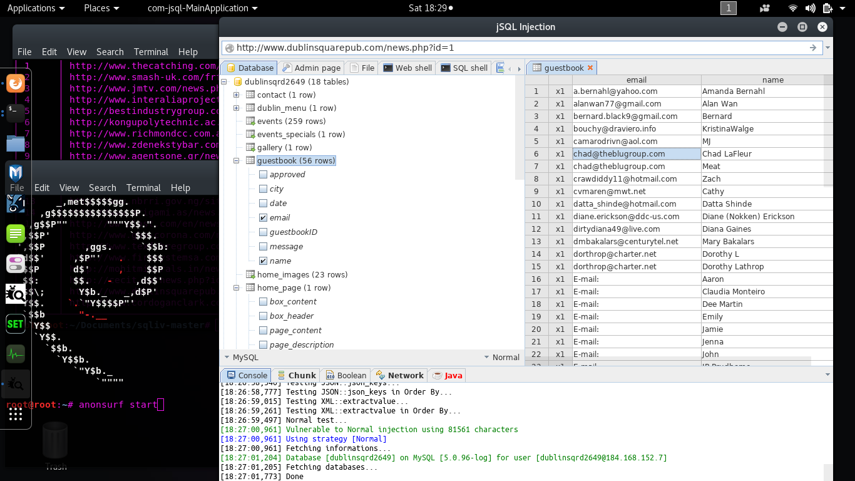
Task: Open the volume icon in top bar
Action: pyautogui.click(x=811, y=8)
